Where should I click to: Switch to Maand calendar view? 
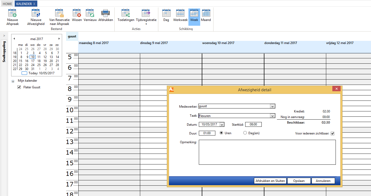pyautogui.click(x=206, y=13)
